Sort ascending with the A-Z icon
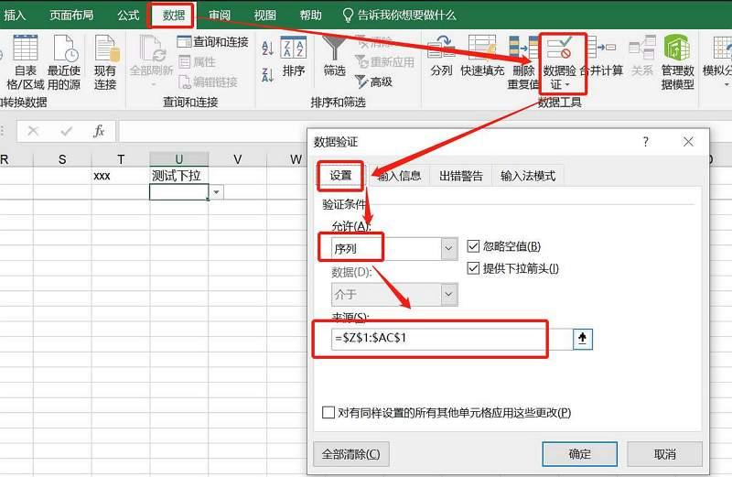 click(267, 48)
